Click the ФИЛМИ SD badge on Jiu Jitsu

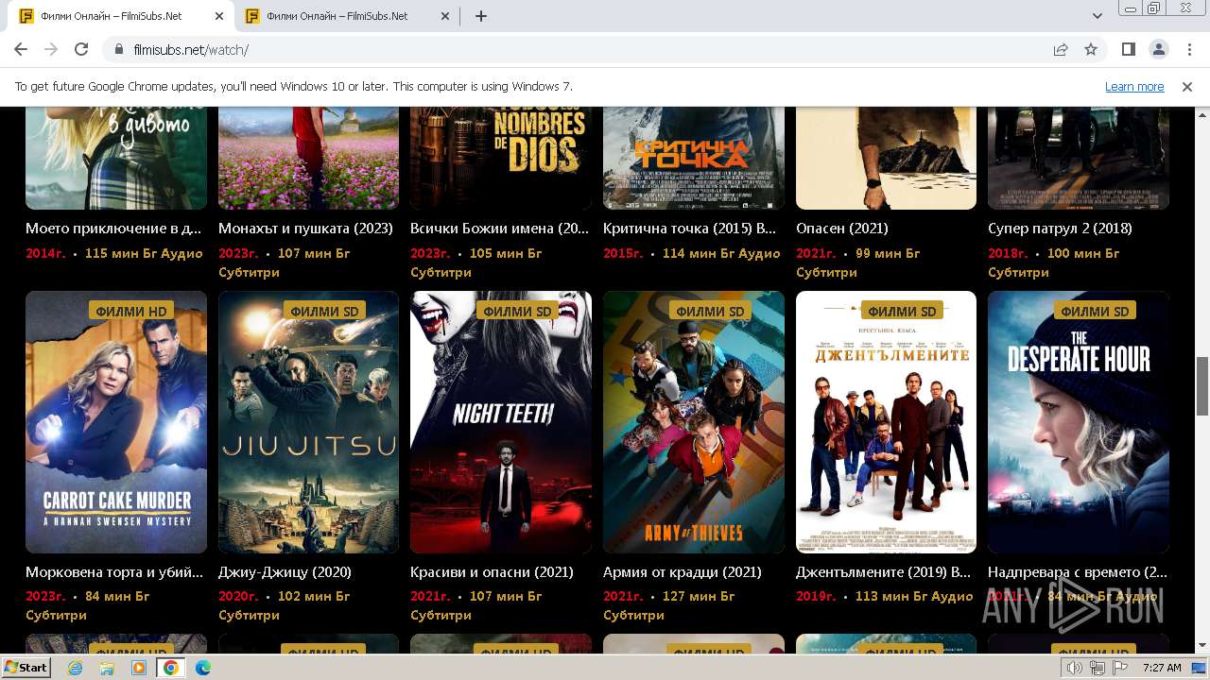pos(324,311)
